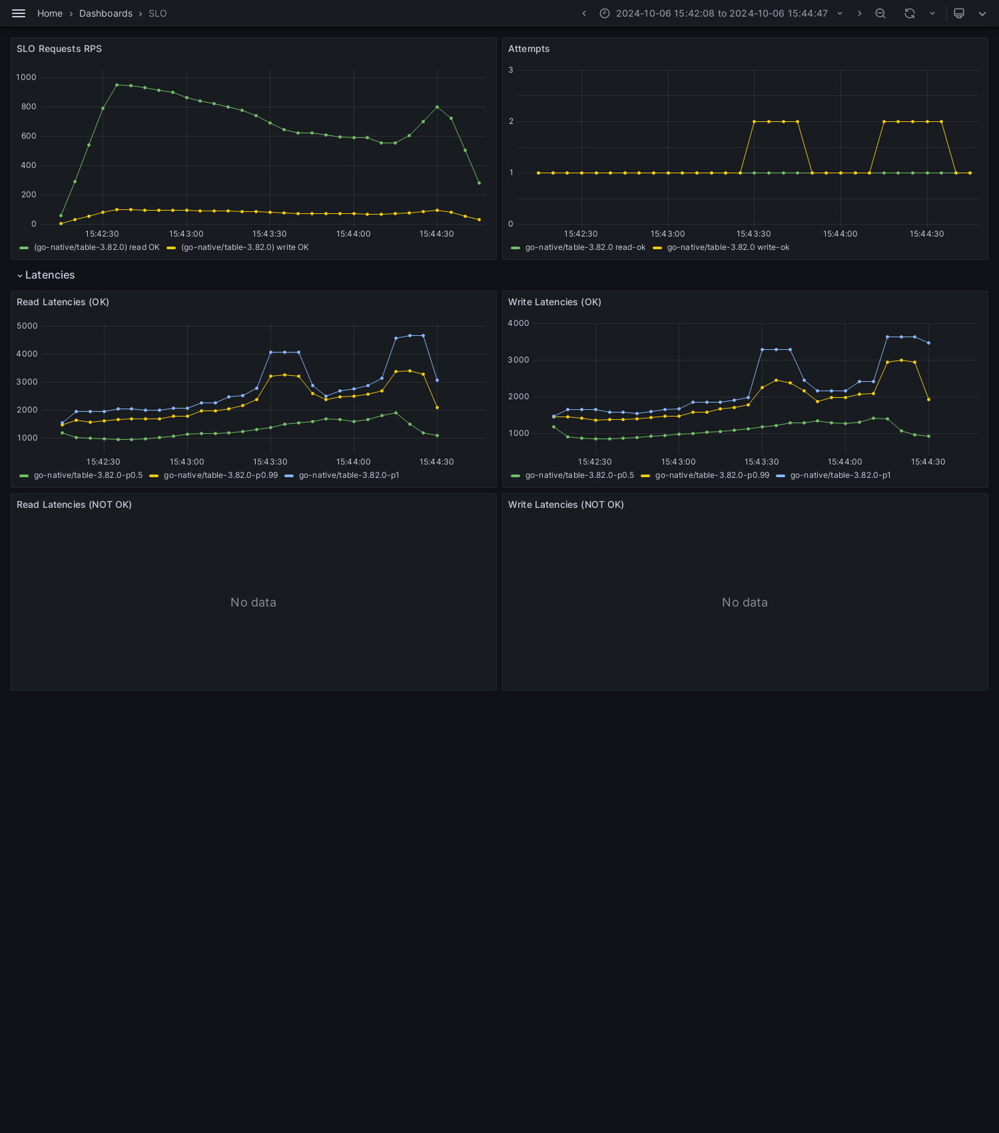Click 5000 y-axis label in Read Latencies
Screen dimensions: 999x1133
click(27, 326)
